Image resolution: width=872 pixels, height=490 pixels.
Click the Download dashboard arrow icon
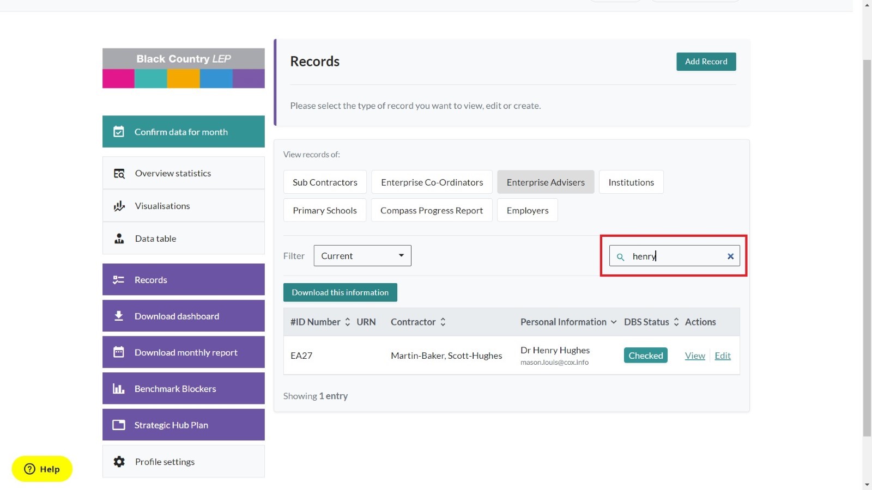(x=119, y=316)
